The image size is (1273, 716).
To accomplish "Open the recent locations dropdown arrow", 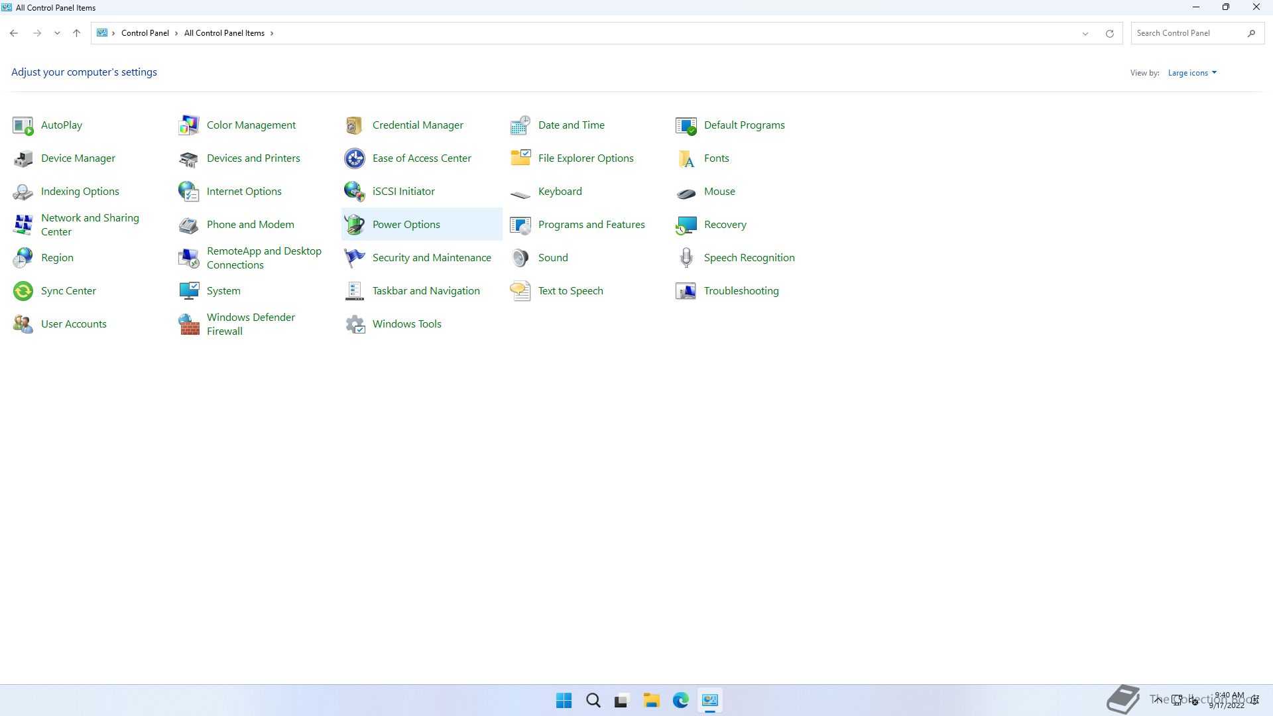I will click(x=57, y=33).
